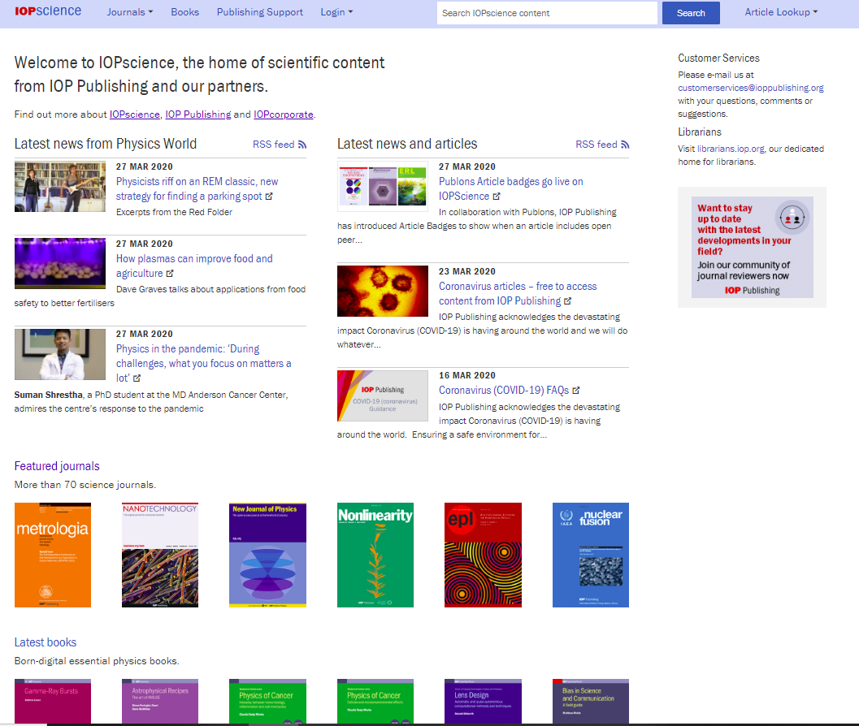The height and width of the screenshot is (726, 859).
Task: Open Physics World RSS feed icon
Action: coord(302,145)
